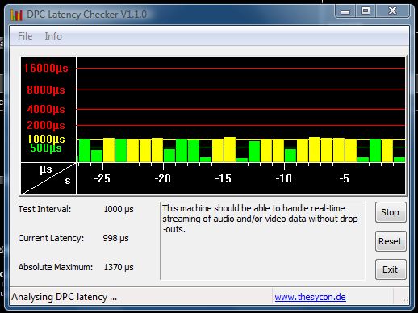Open the Info menu
Viewport: 418px width, 313px height.
(x=53, y=36)
